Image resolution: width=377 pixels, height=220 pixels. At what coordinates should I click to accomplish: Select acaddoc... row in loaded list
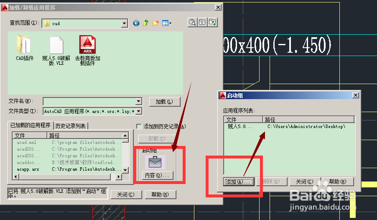click(x=67, y=162)
